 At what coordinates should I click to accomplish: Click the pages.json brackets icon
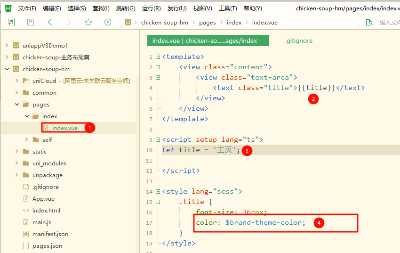(x=26, y=245)
